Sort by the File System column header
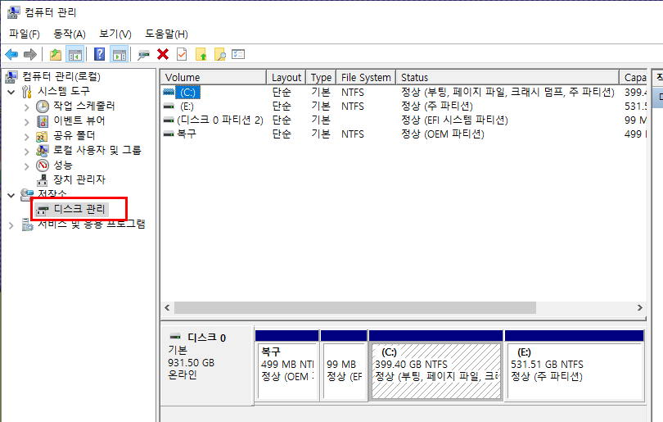 366,78
